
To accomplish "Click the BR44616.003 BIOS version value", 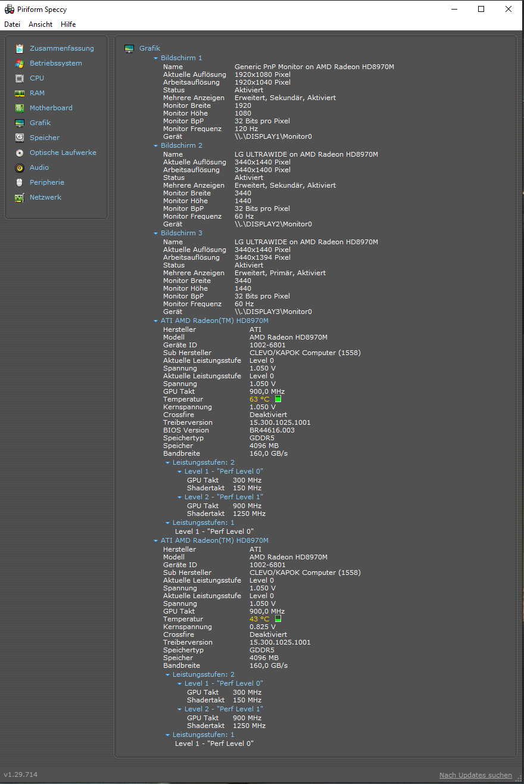I will click(272, 430).
